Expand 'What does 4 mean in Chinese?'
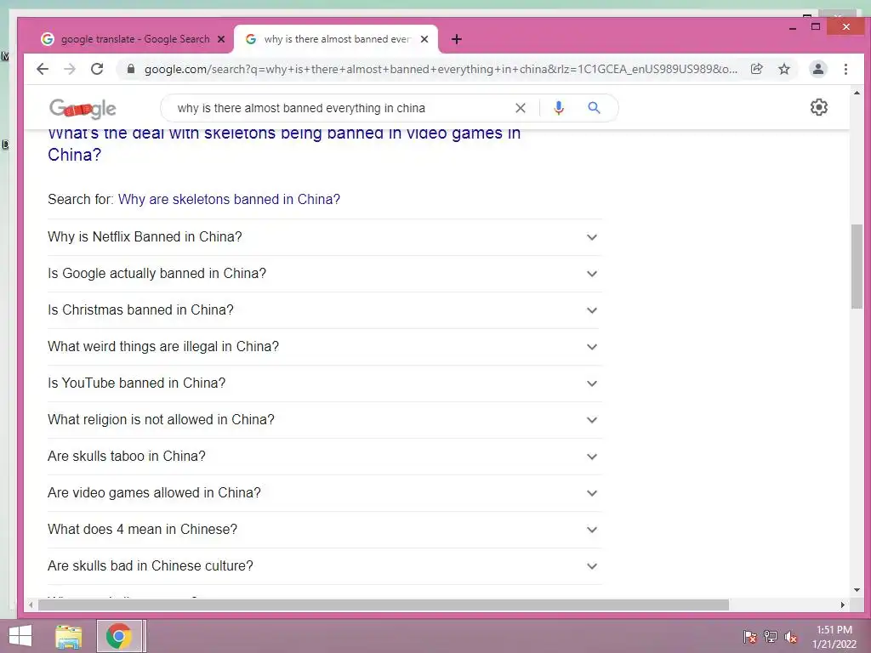871x653 pixels. (324, 530)
